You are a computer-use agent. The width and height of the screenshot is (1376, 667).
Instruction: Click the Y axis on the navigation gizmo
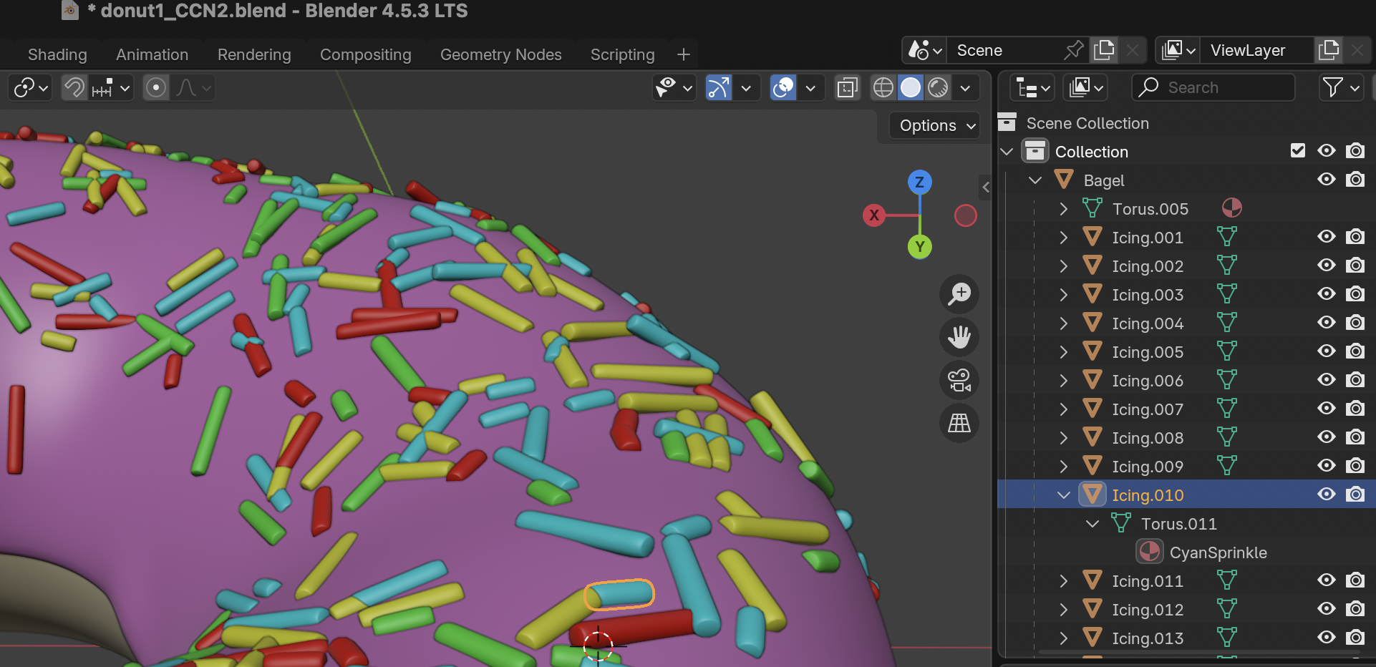(x=919, y=247)
